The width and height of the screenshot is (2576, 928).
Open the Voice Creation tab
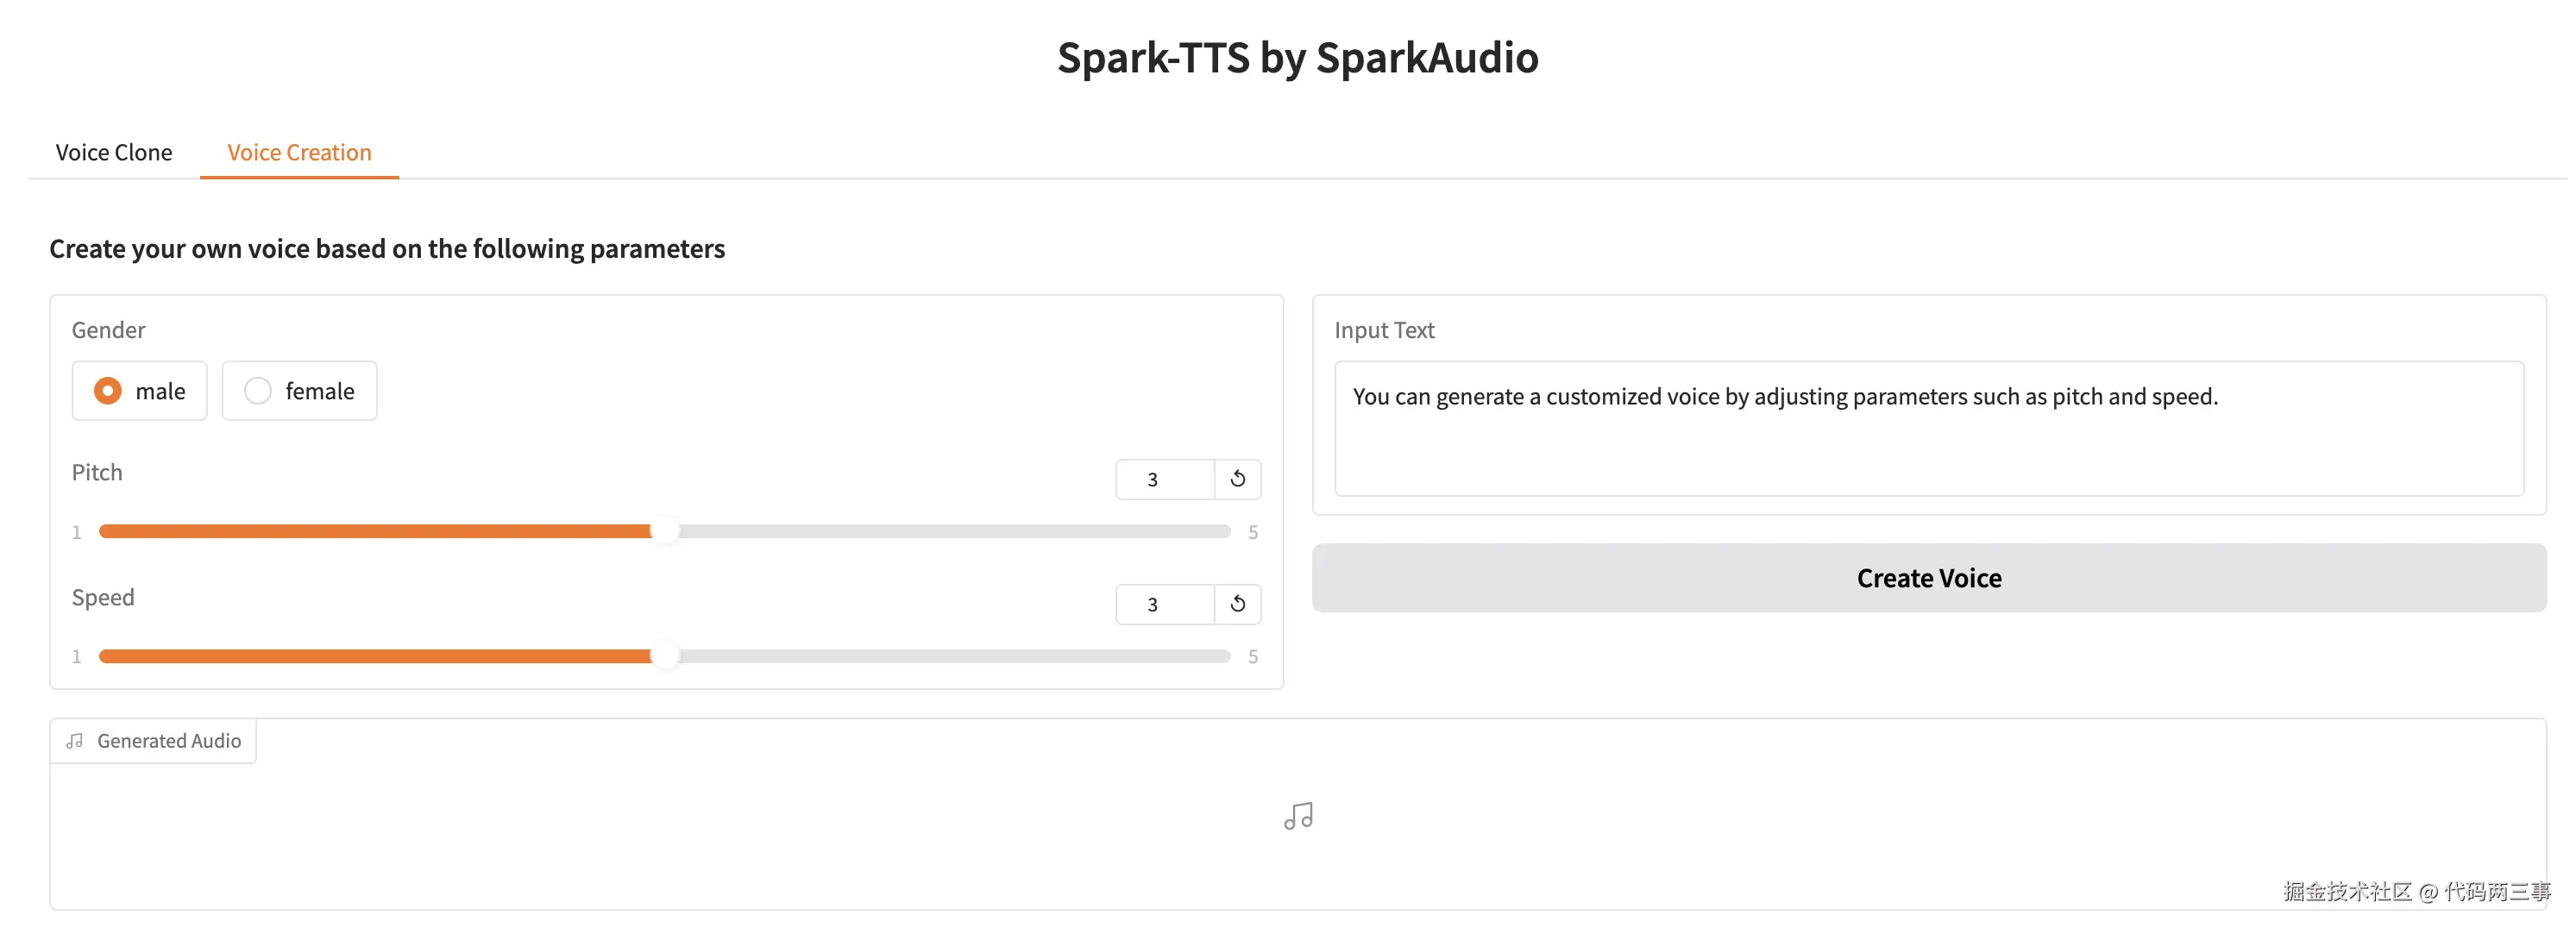(x=299, y=152)
